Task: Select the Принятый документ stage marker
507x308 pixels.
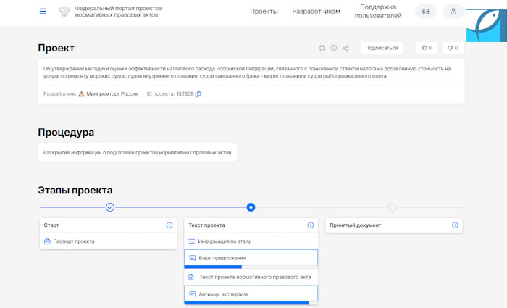Action: 392,207
